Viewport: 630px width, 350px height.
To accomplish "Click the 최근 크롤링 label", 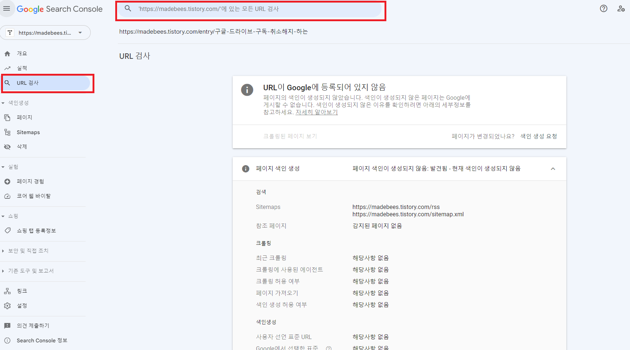I will (x=271, y=258).
